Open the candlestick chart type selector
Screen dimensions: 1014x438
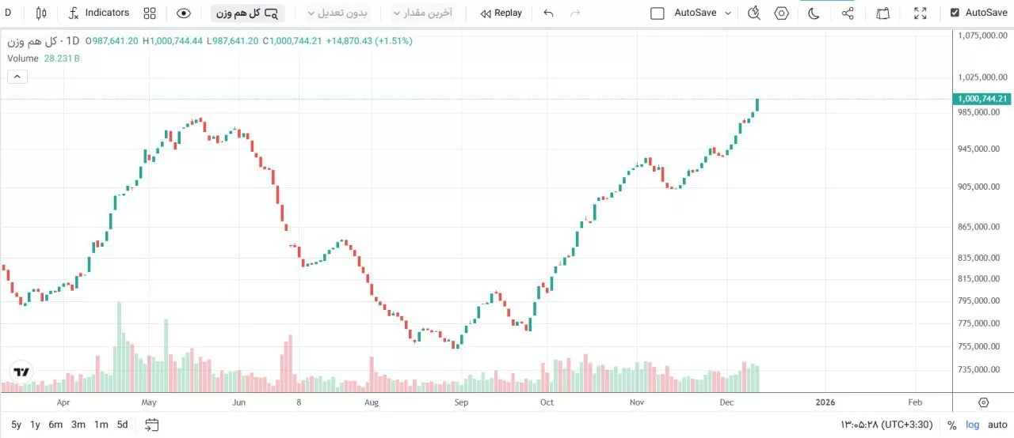[42, 13]
